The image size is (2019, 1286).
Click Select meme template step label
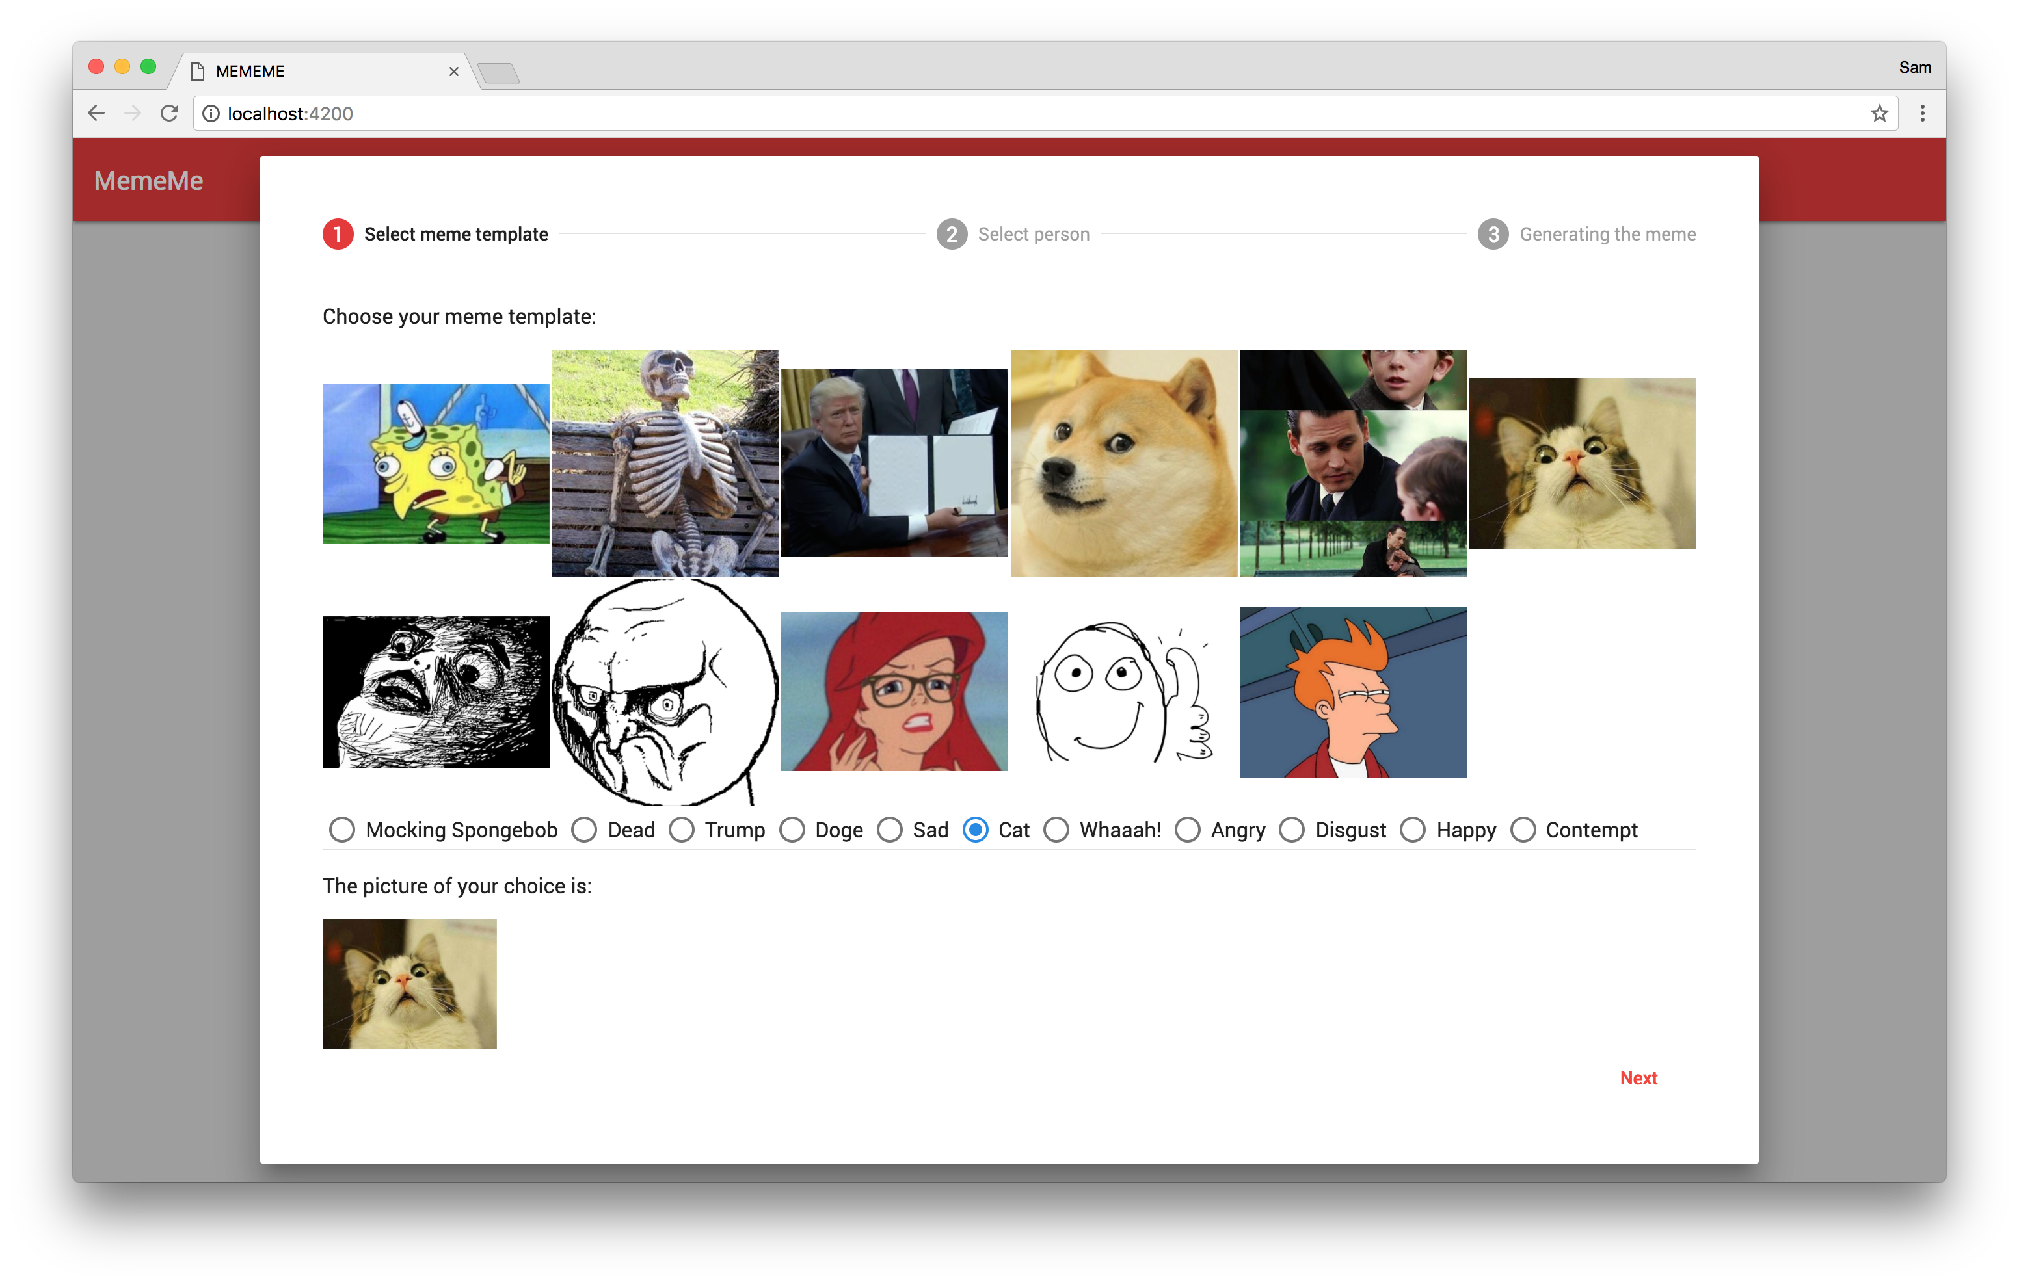455,234
